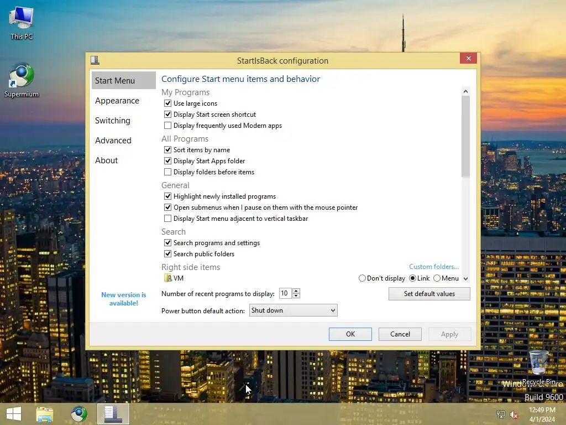The height and width of the screenshot is (425, 566).
Task: Click StartIsBack taskbar button
Action: 113,414
